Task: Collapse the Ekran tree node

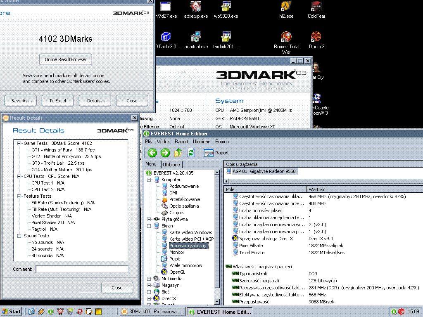Action: [x=149, y=226]
